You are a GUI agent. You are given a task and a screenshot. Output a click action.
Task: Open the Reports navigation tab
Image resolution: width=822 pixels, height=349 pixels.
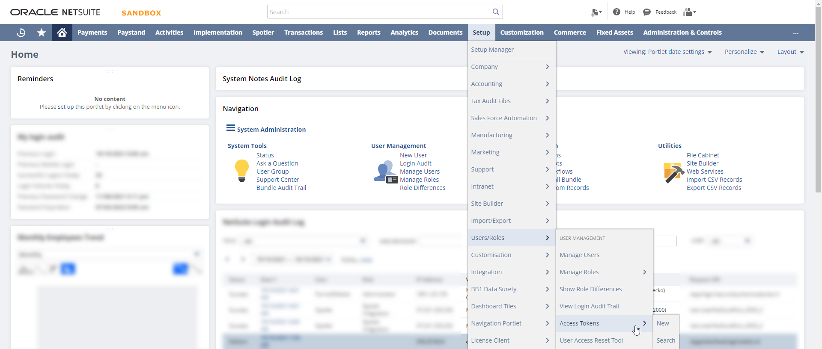(369, 33)
